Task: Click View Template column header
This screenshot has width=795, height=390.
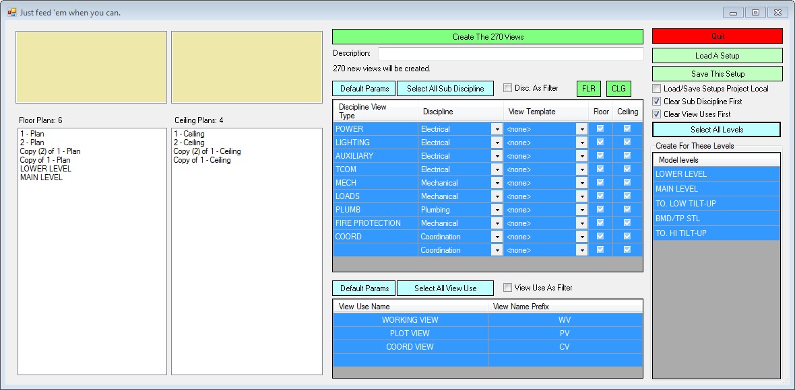Action: (x=546, y=111)
